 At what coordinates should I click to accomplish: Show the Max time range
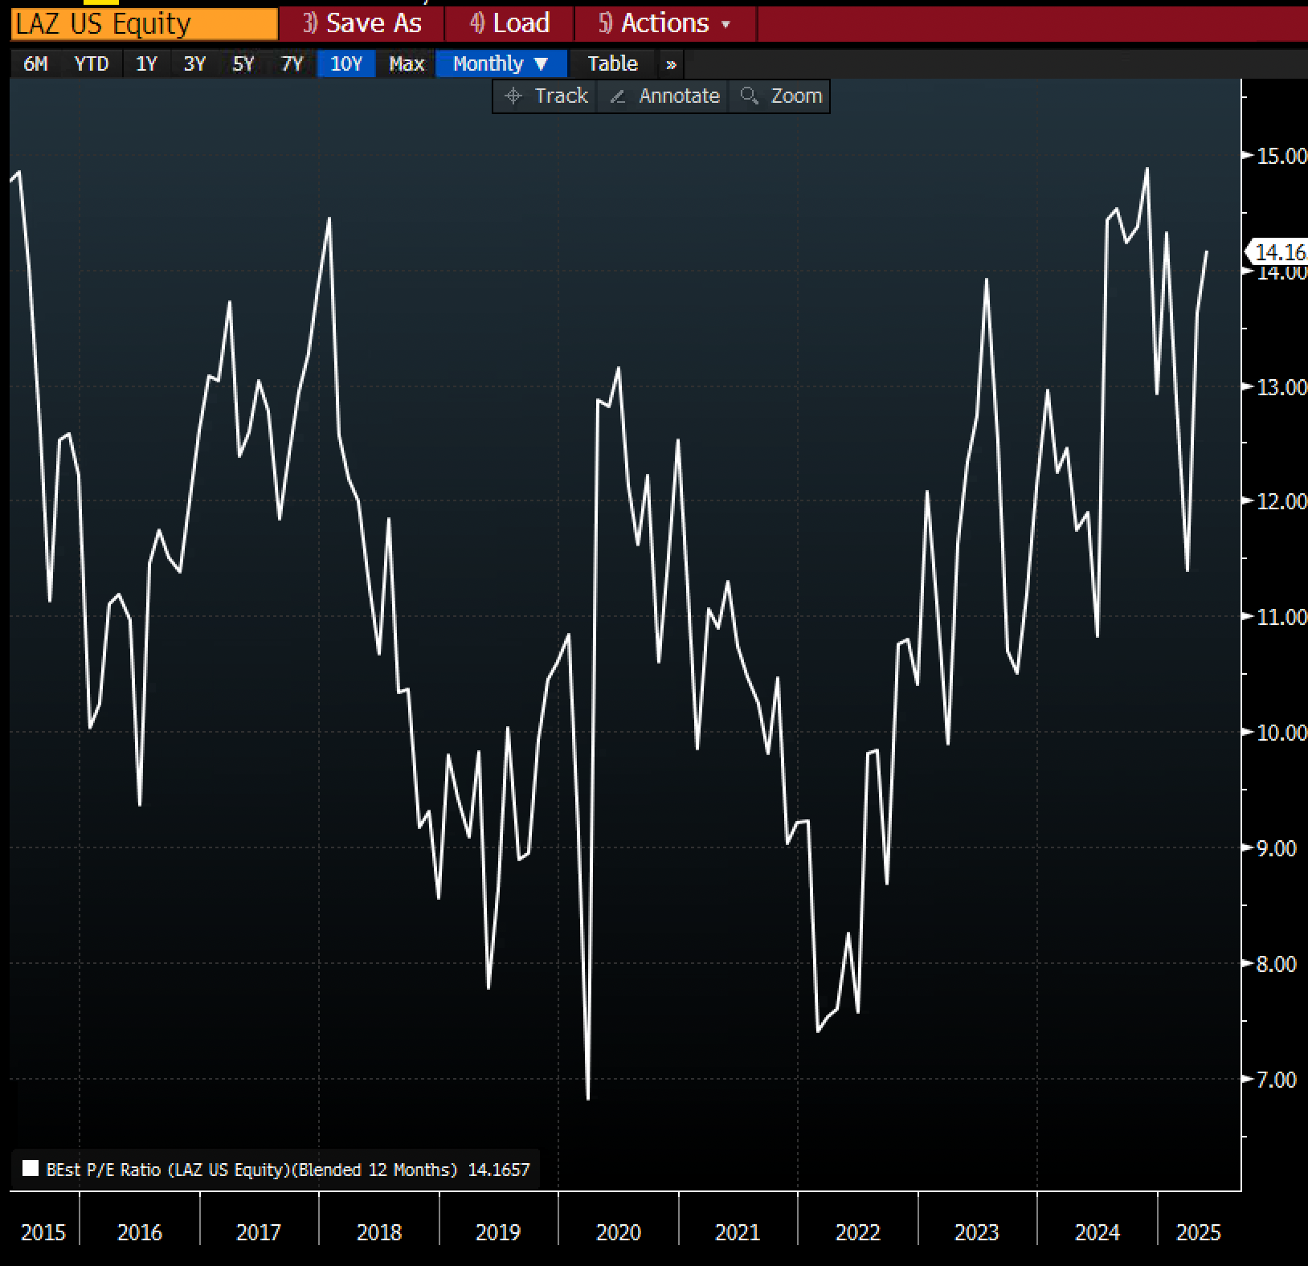tap(407, 63)
